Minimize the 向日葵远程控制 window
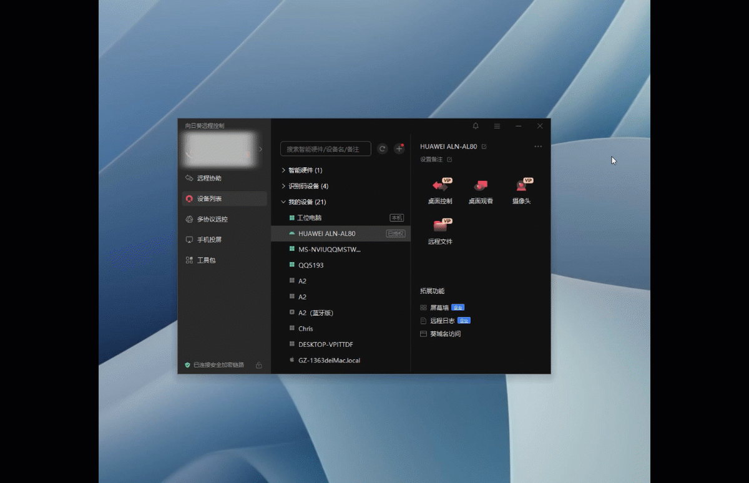The width and height of the screenshot is (749, 483). click(519, 126)
